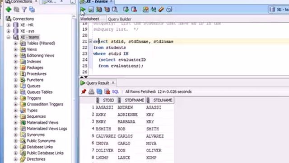The image size is (289, 163).
Task: Select the Connections panel tab
Action: tap(21, 2)
